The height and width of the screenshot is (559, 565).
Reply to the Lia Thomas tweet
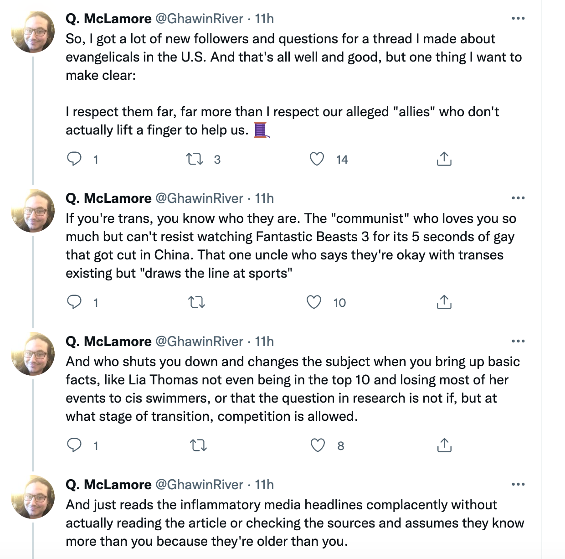click(x=74, y=445)
